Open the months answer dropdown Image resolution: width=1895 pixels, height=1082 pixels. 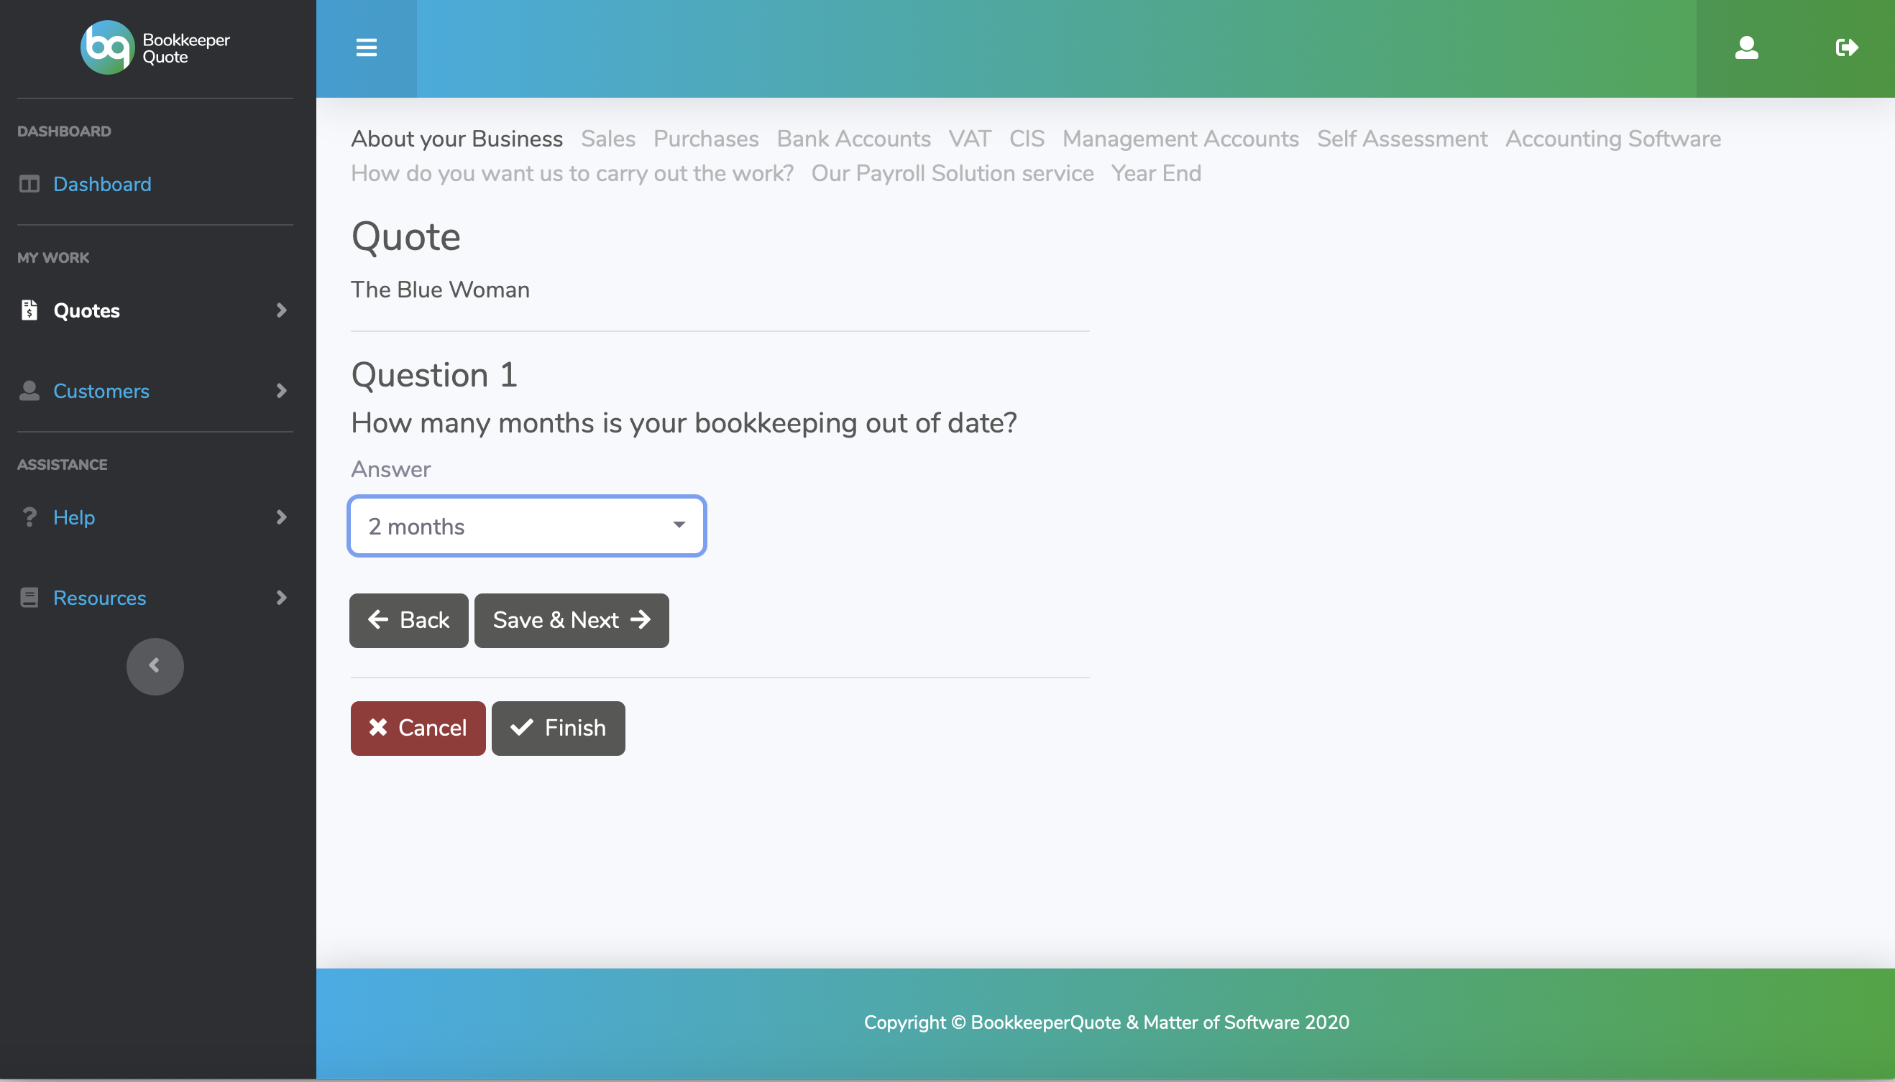point(526,526)
